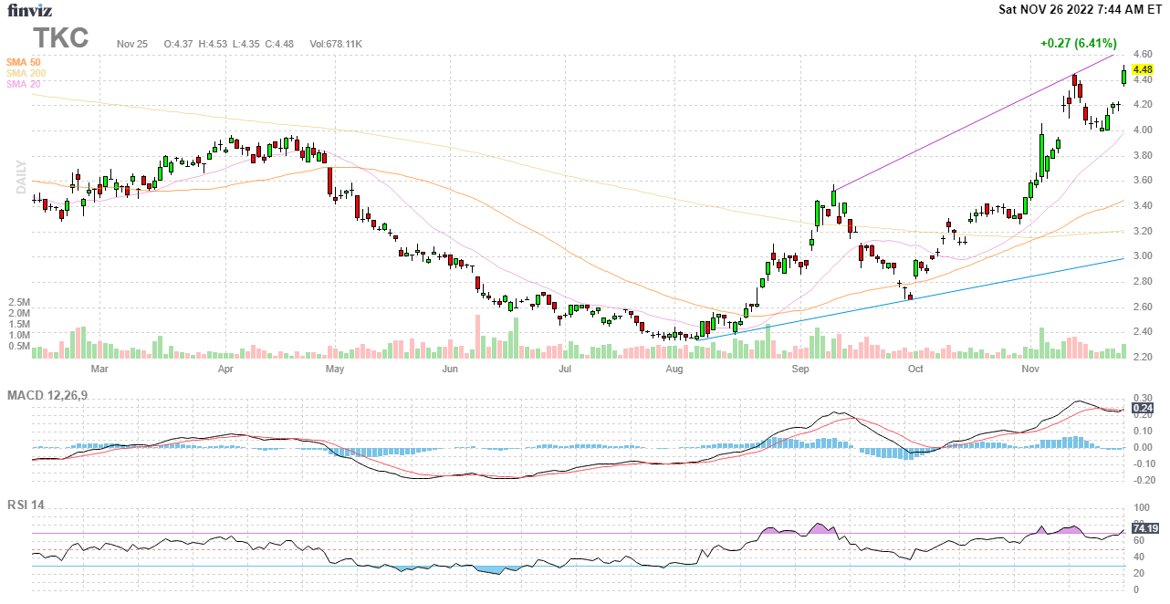Click the 3.00 price axis label
Viewport: 1170px width, 604px height.
coord(1141,256)
